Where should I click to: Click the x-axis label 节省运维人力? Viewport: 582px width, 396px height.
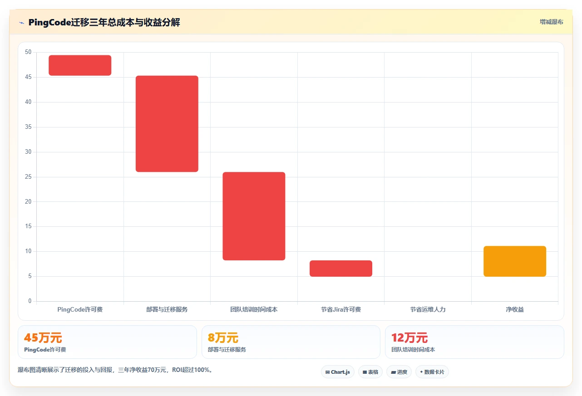[428, 309]
